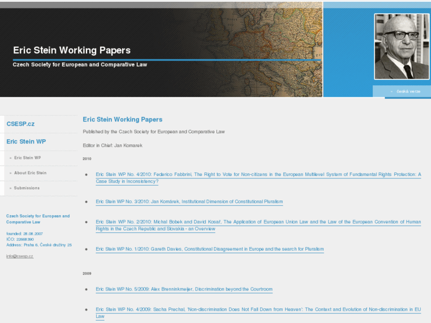Open WP No. 1/2010 Gareth Davies paper
Viewport: 431px width, 323px height.
click(210, 249)
